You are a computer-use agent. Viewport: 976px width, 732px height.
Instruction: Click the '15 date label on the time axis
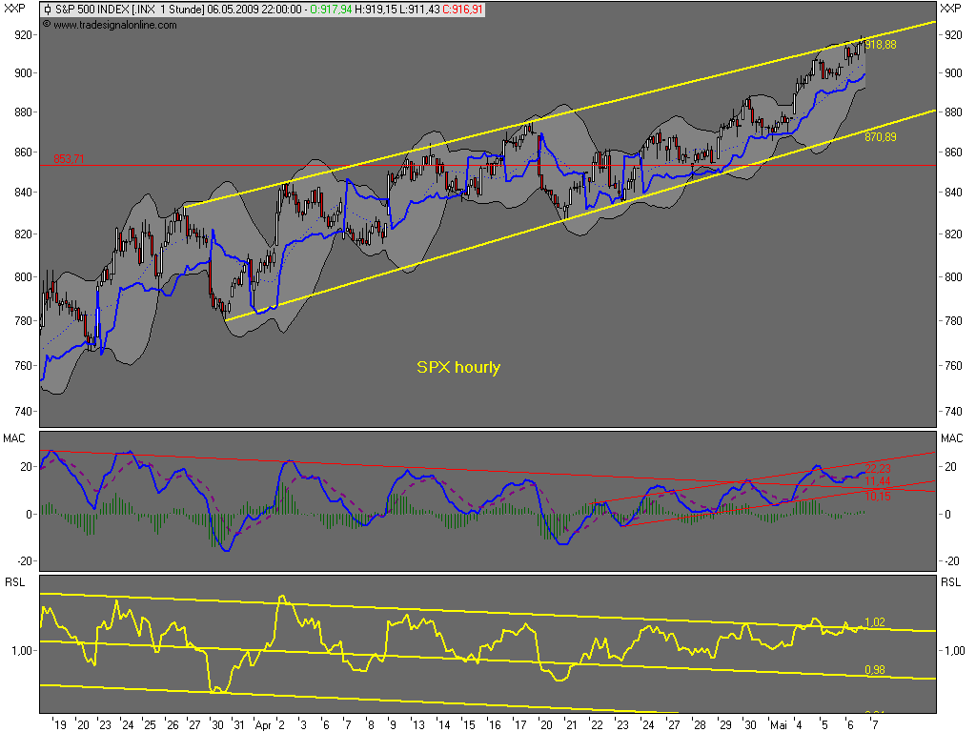(x=469, y=725)
